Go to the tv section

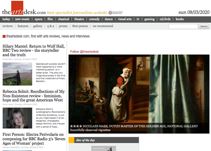tap(138, 19)
